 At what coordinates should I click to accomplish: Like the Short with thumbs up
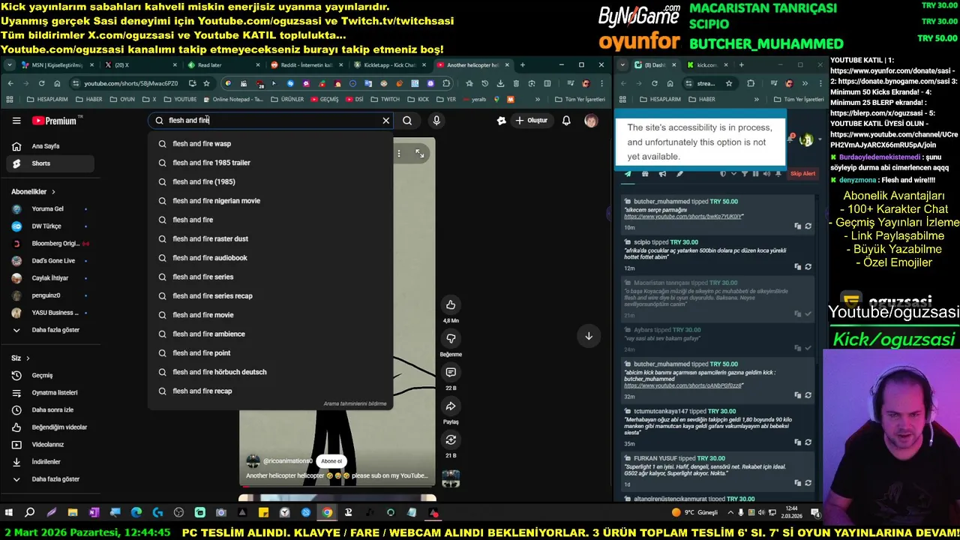451,304
